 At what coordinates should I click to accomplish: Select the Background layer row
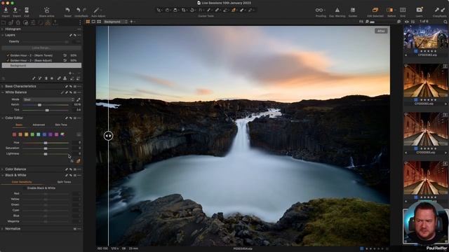pos(41,66)
